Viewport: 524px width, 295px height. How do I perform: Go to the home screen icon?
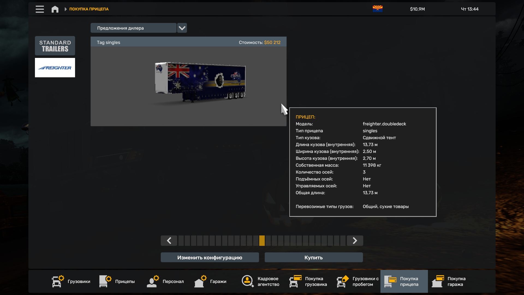click(x=55, y=9)
